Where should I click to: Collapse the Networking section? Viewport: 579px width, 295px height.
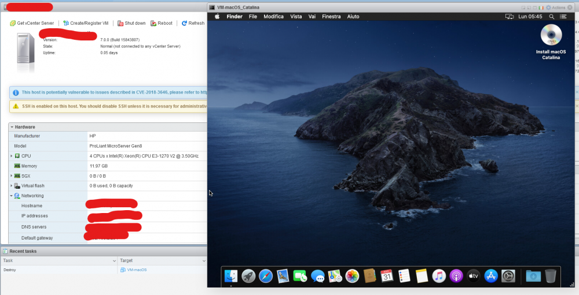(x=12, y=196)
